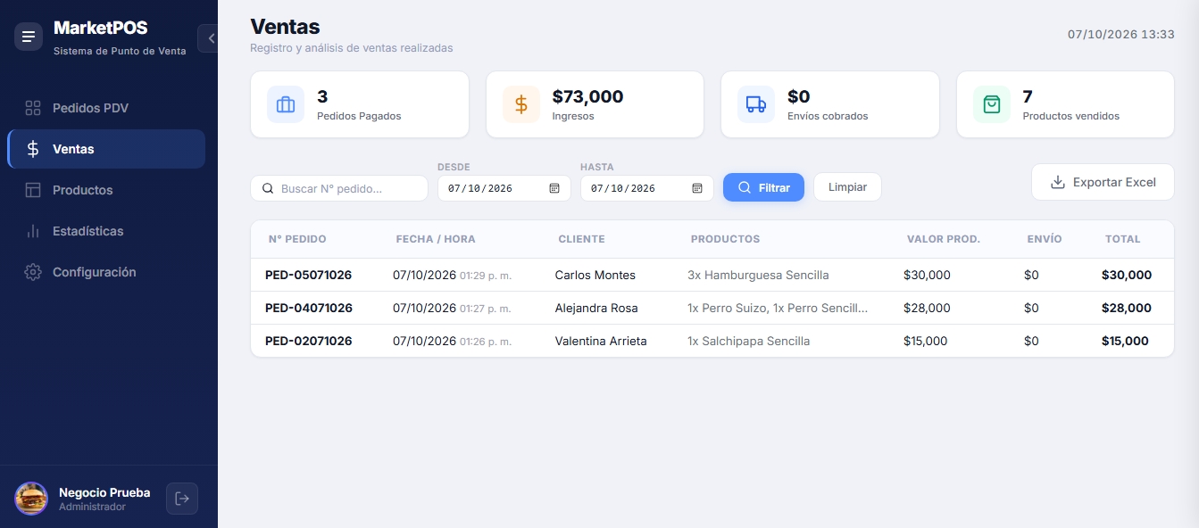Click the 1x Perro Suizo products cell
The height and width of the screenshot is (528, 1199).
click(778, 308)
